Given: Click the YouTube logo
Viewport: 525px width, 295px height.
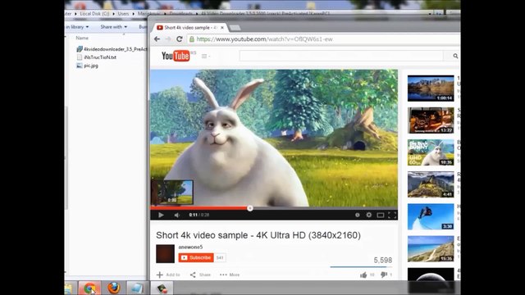Looking at the screenshot, I should coord(176,56).
